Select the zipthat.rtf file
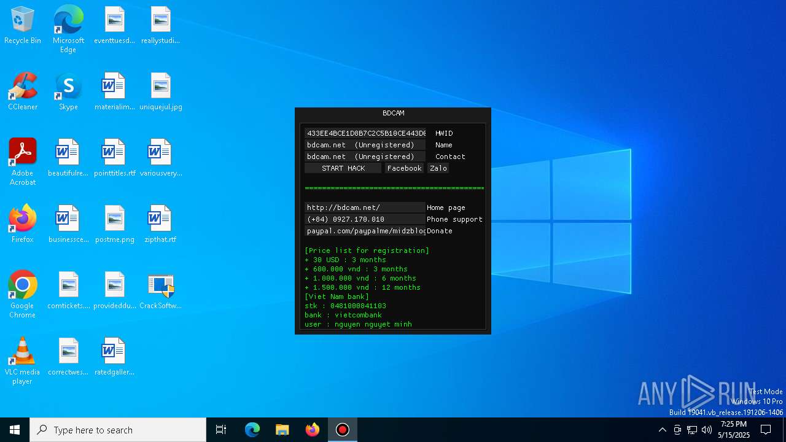 point(160,225)
